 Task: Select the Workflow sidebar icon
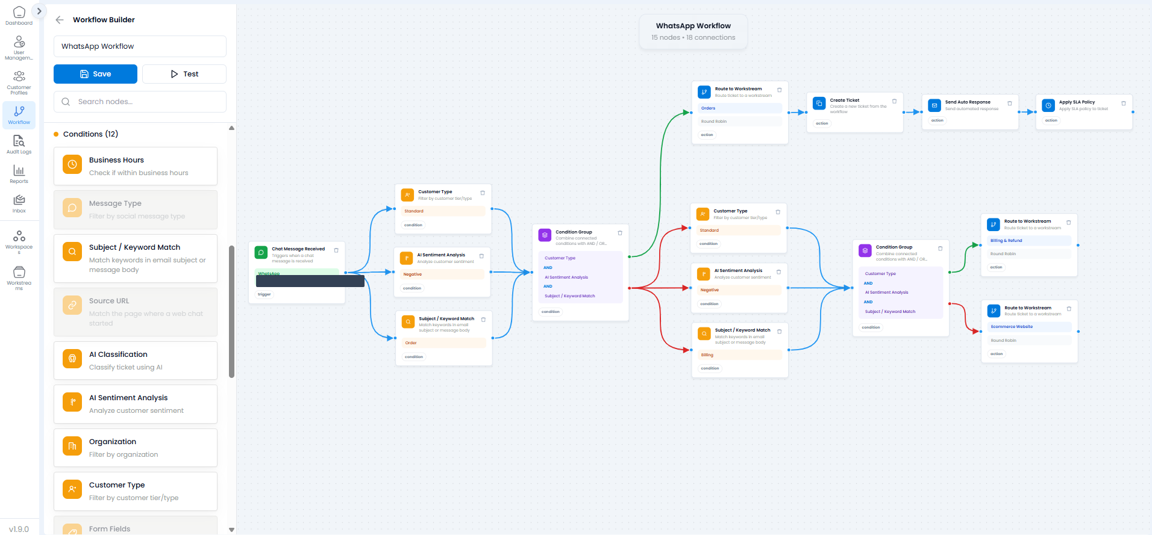click(x=19, y=115)
